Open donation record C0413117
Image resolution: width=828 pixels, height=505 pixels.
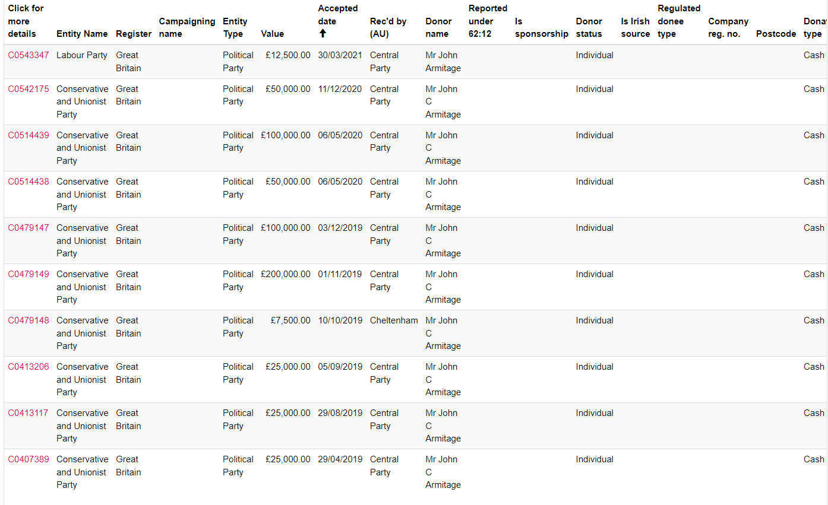click(29, 413)
